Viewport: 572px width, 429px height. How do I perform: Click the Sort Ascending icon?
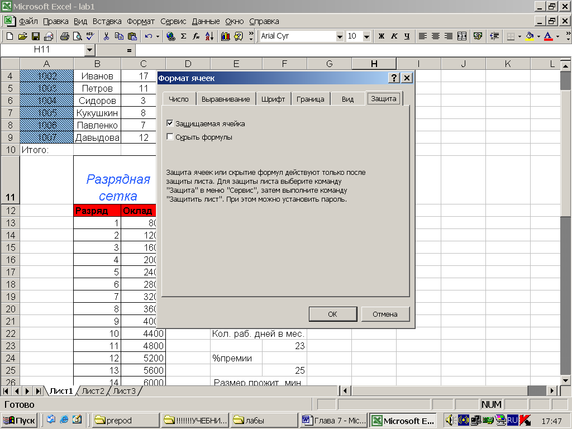pos(209,36)
